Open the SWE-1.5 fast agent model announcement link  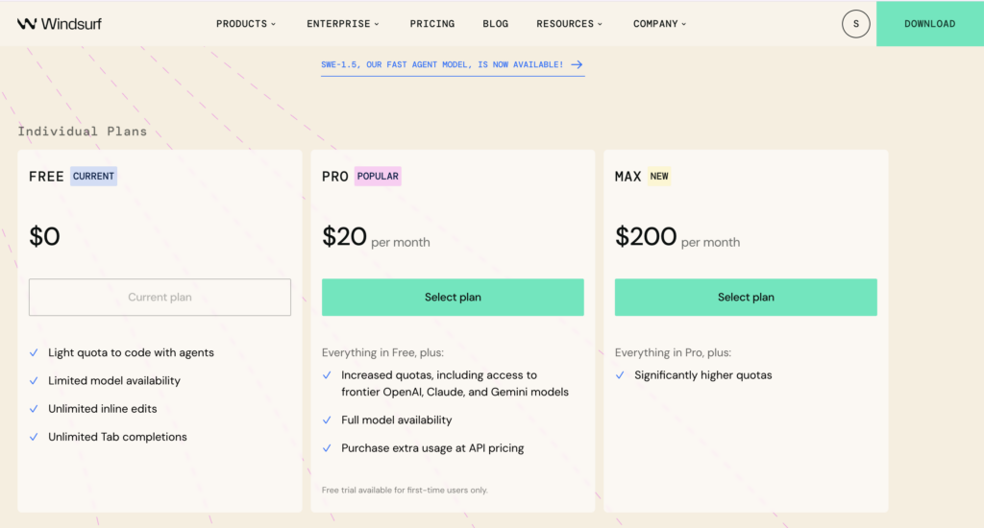tap(443, 65)
